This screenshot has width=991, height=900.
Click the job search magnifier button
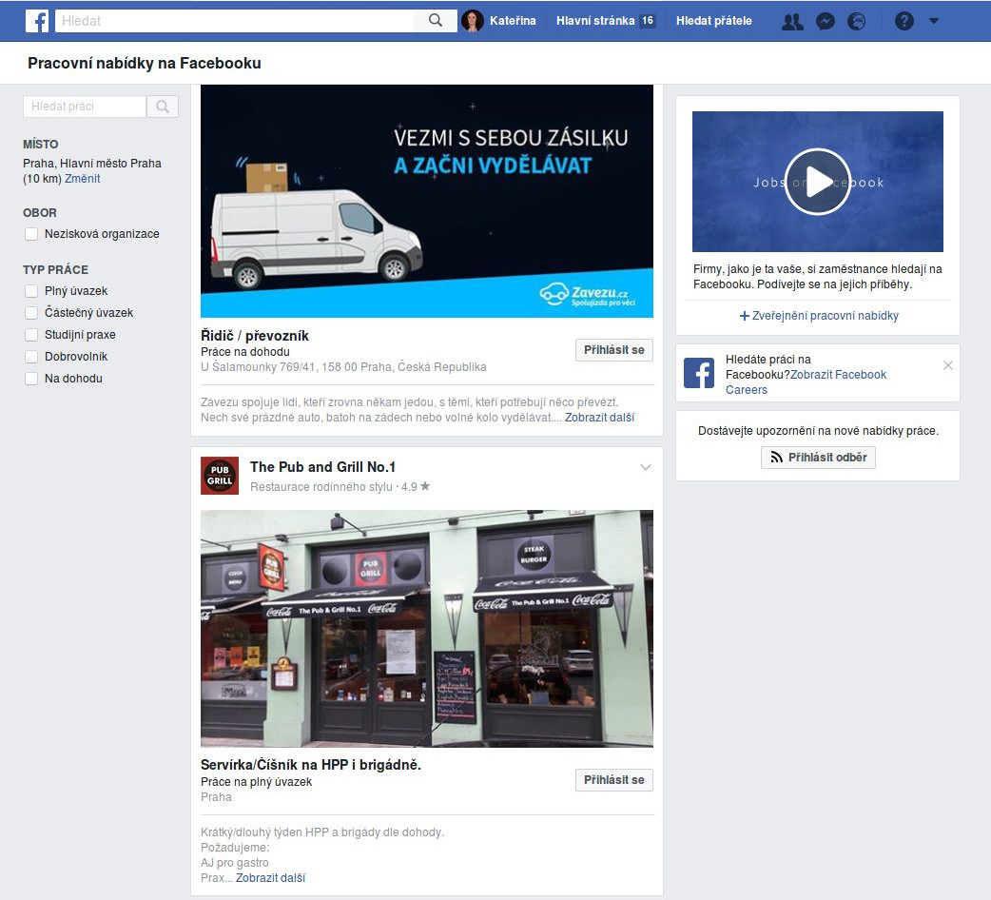163,107
